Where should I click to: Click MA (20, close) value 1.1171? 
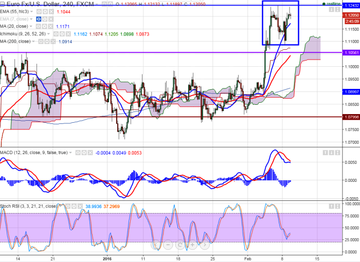63,27
